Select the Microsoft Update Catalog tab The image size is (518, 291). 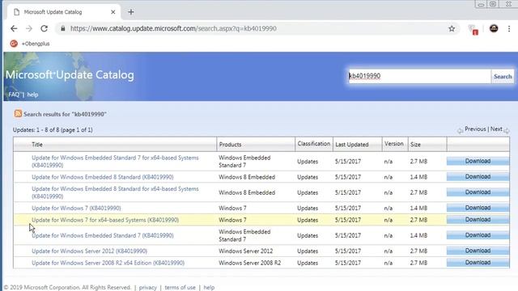click(63, 12)
